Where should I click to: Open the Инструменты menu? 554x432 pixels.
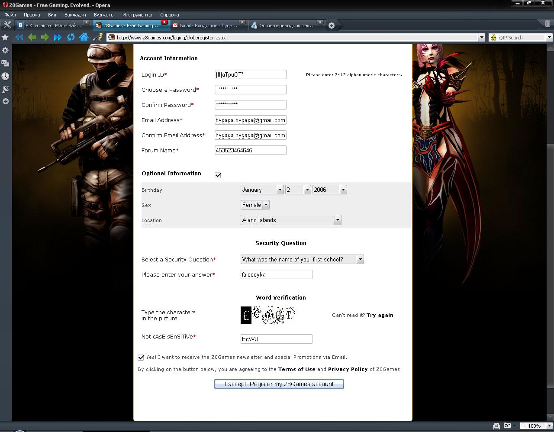137,15
